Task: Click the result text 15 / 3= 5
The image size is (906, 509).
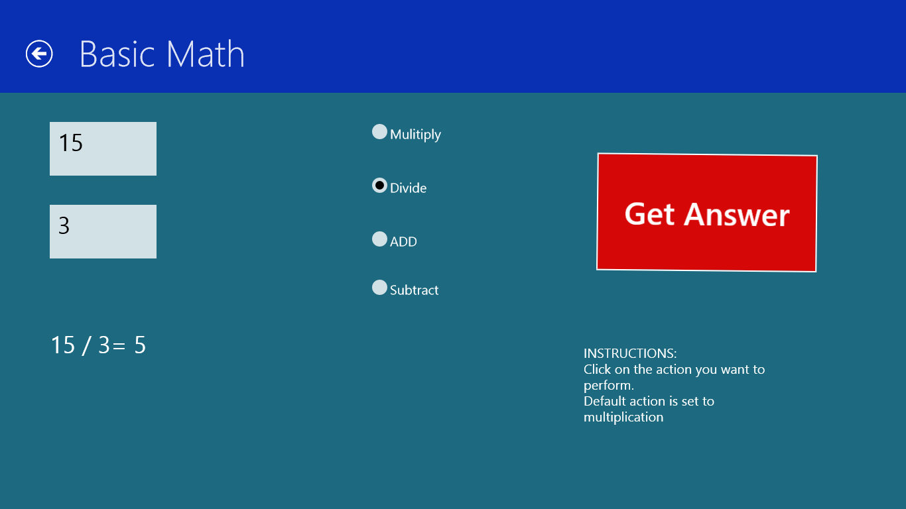Action: 97,345
